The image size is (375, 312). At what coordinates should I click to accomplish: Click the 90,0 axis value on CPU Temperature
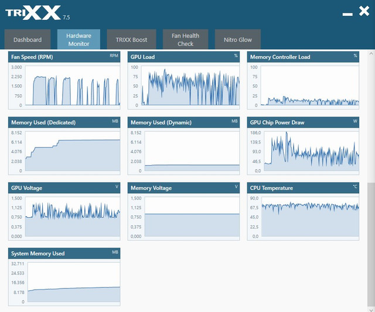coord(254,198)
